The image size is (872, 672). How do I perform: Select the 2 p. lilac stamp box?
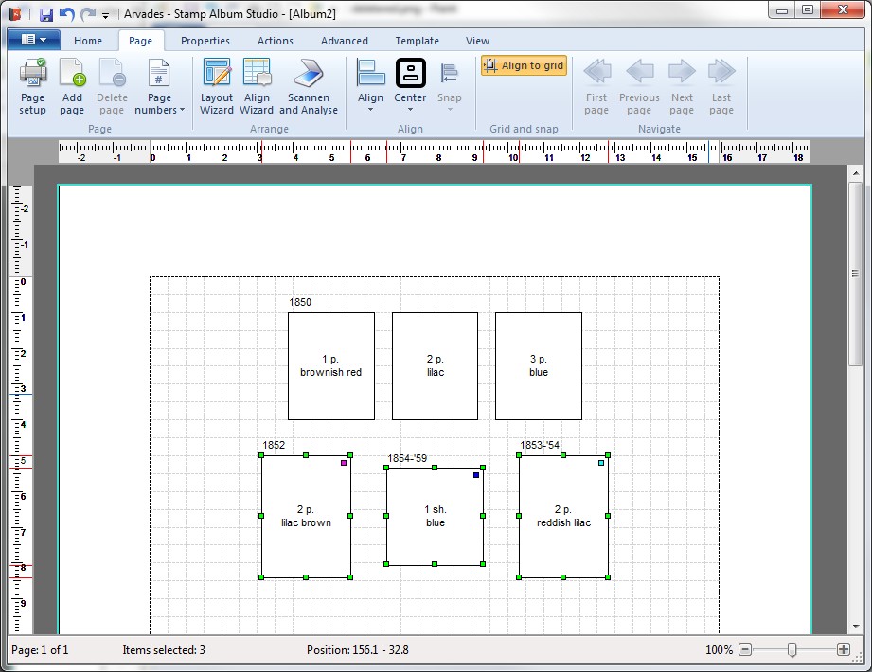click(435, 365)
